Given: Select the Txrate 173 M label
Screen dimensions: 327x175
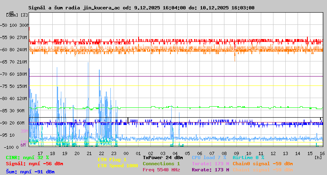Looking at the screenshot, I should pyautogui.click(x=210, y=164).
